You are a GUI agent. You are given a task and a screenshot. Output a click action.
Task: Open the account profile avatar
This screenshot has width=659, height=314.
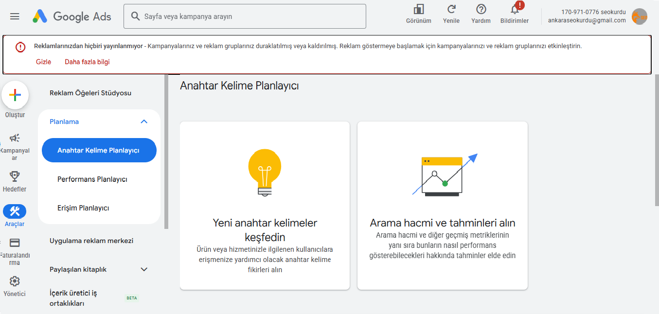640,16
